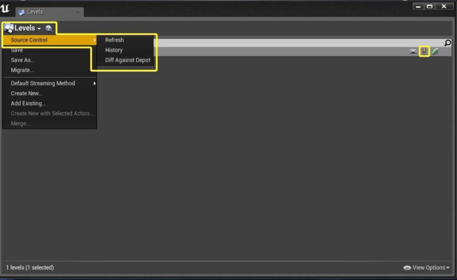Close the Levels tab
Image resolution: width=457 pixels, height=280 pixels.
78,12
